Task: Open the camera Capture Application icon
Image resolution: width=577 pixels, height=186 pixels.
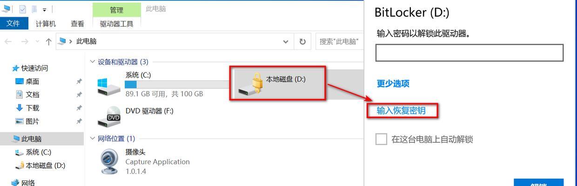Action: 110,161
